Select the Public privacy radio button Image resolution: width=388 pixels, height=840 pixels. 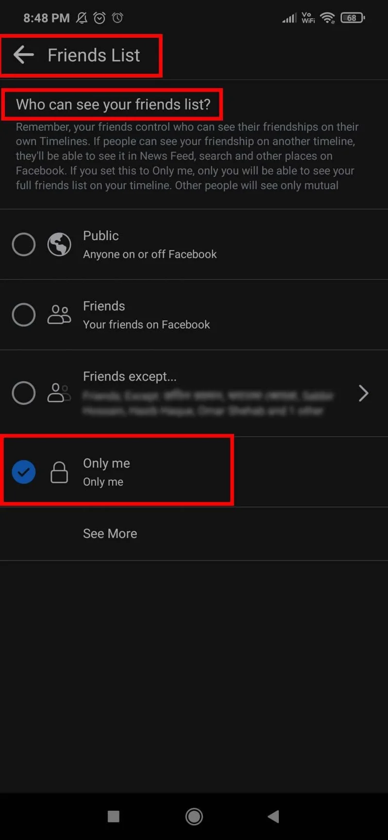[x=23, y=244]
